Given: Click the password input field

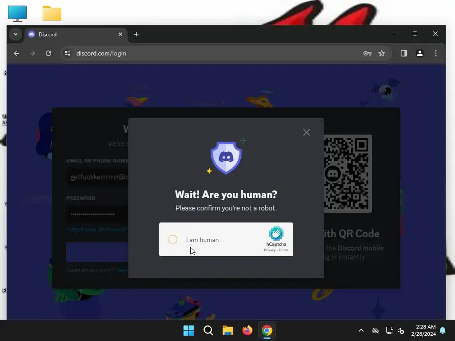Looking at the screenshot, I should pos(97,214).
